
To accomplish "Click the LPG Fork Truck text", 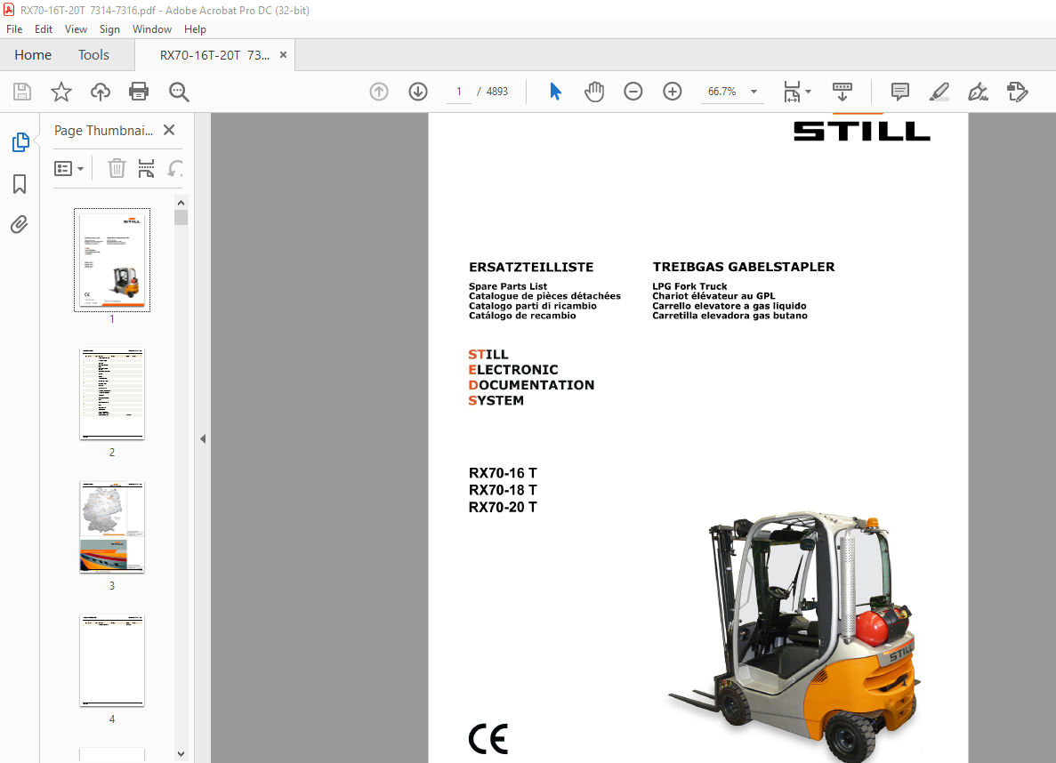I will (x=689, y=286).
